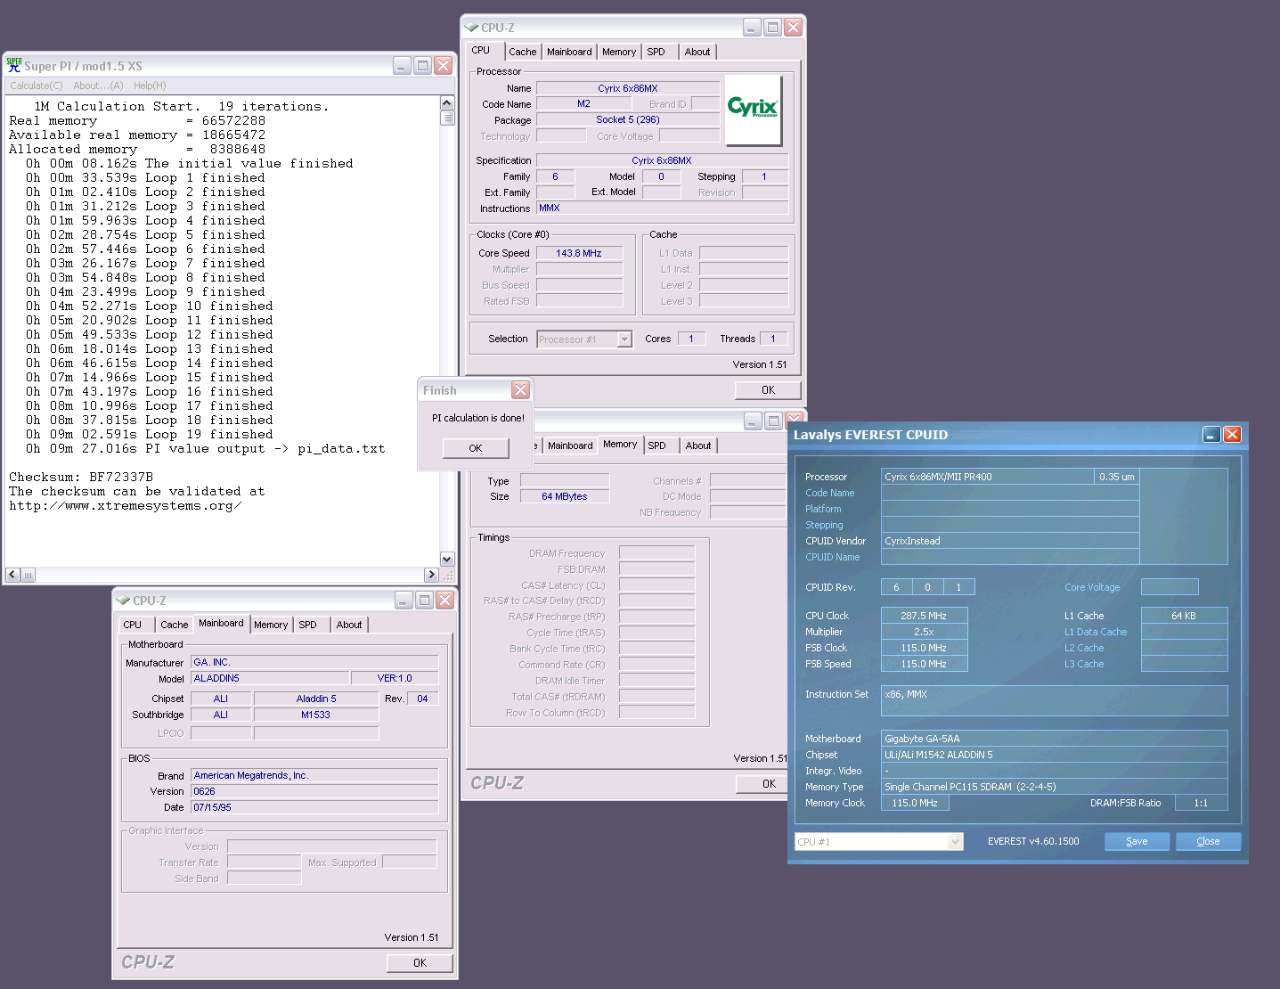Open About menu in Super PI
Viewport: 1280px width, 989px height.
point(98,86)
